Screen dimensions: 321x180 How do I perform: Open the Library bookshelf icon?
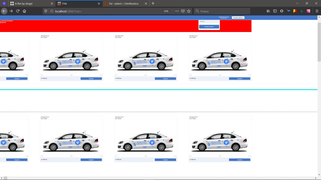tap(268, 11)
